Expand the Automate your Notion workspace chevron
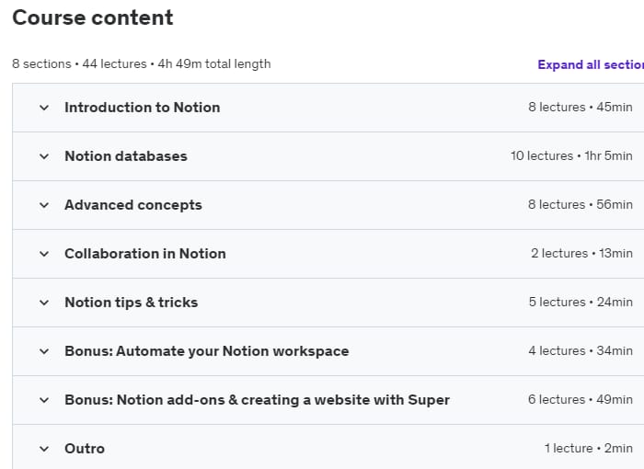 pyautogui.click(x=44, y=351)
